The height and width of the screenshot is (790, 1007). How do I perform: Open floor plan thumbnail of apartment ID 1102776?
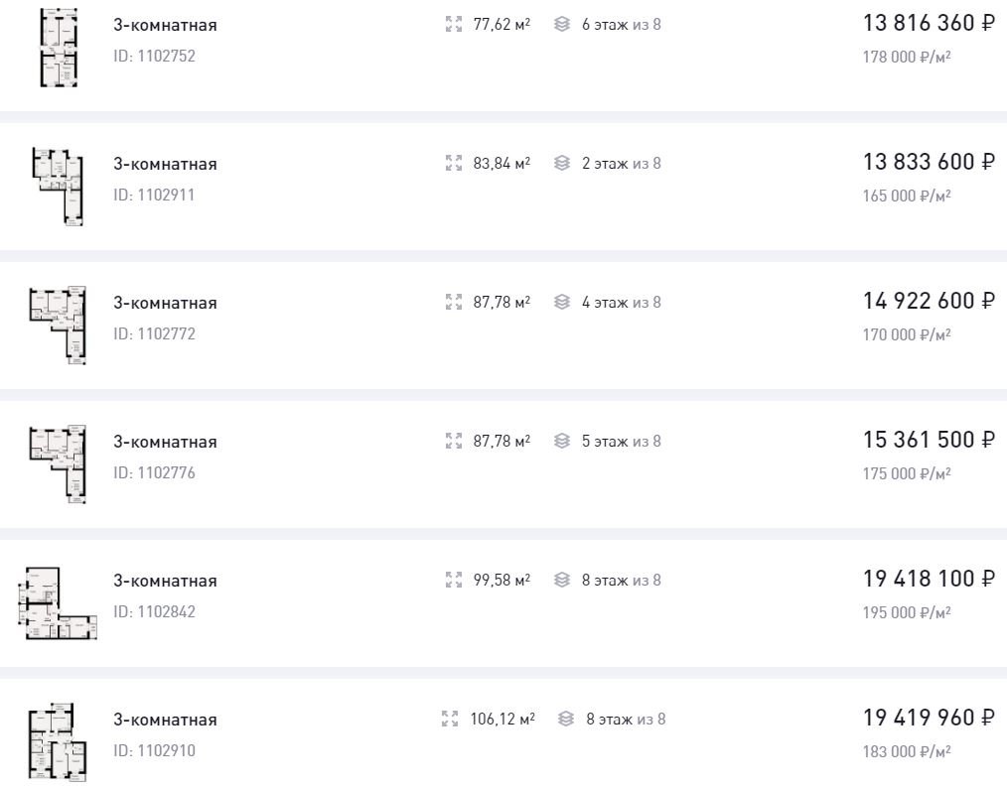[x=58, y=464]
